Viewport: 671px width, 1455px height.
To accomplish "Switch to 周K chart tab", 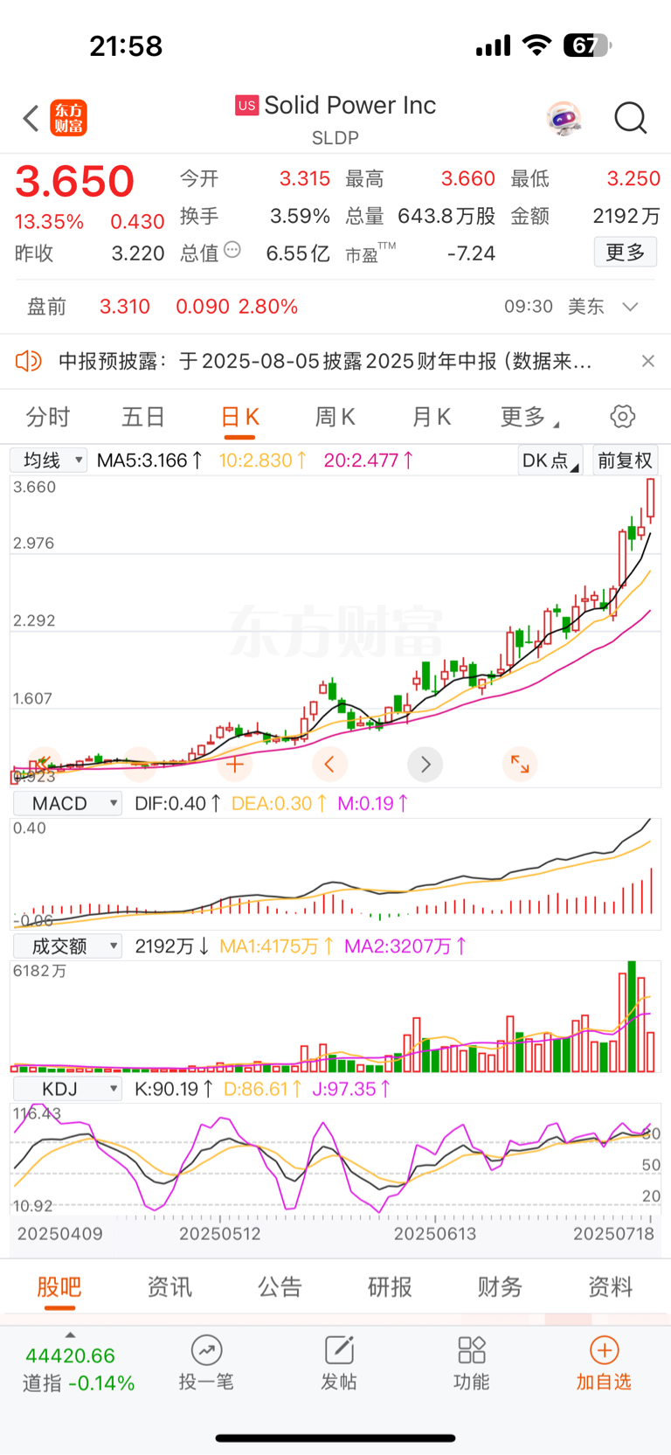I will 335,417.
